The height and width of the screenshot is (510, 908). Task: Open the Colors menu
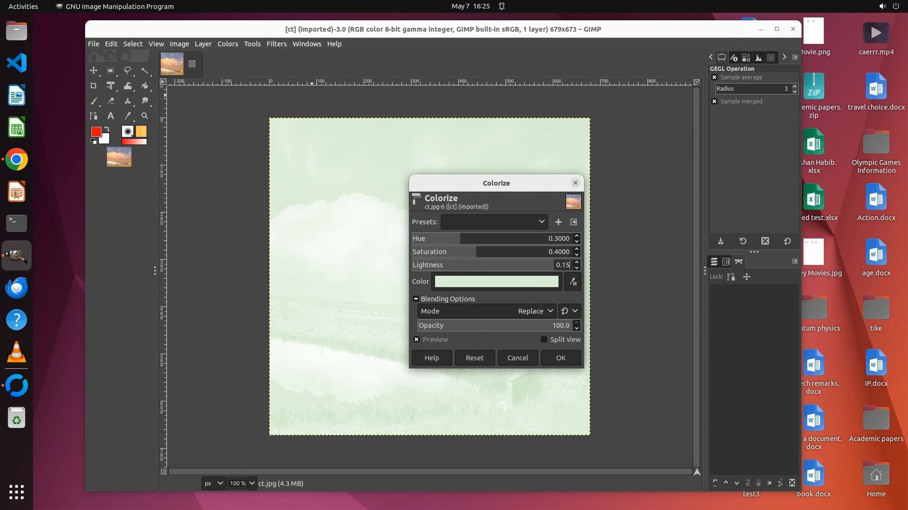[x=227, y=44]
